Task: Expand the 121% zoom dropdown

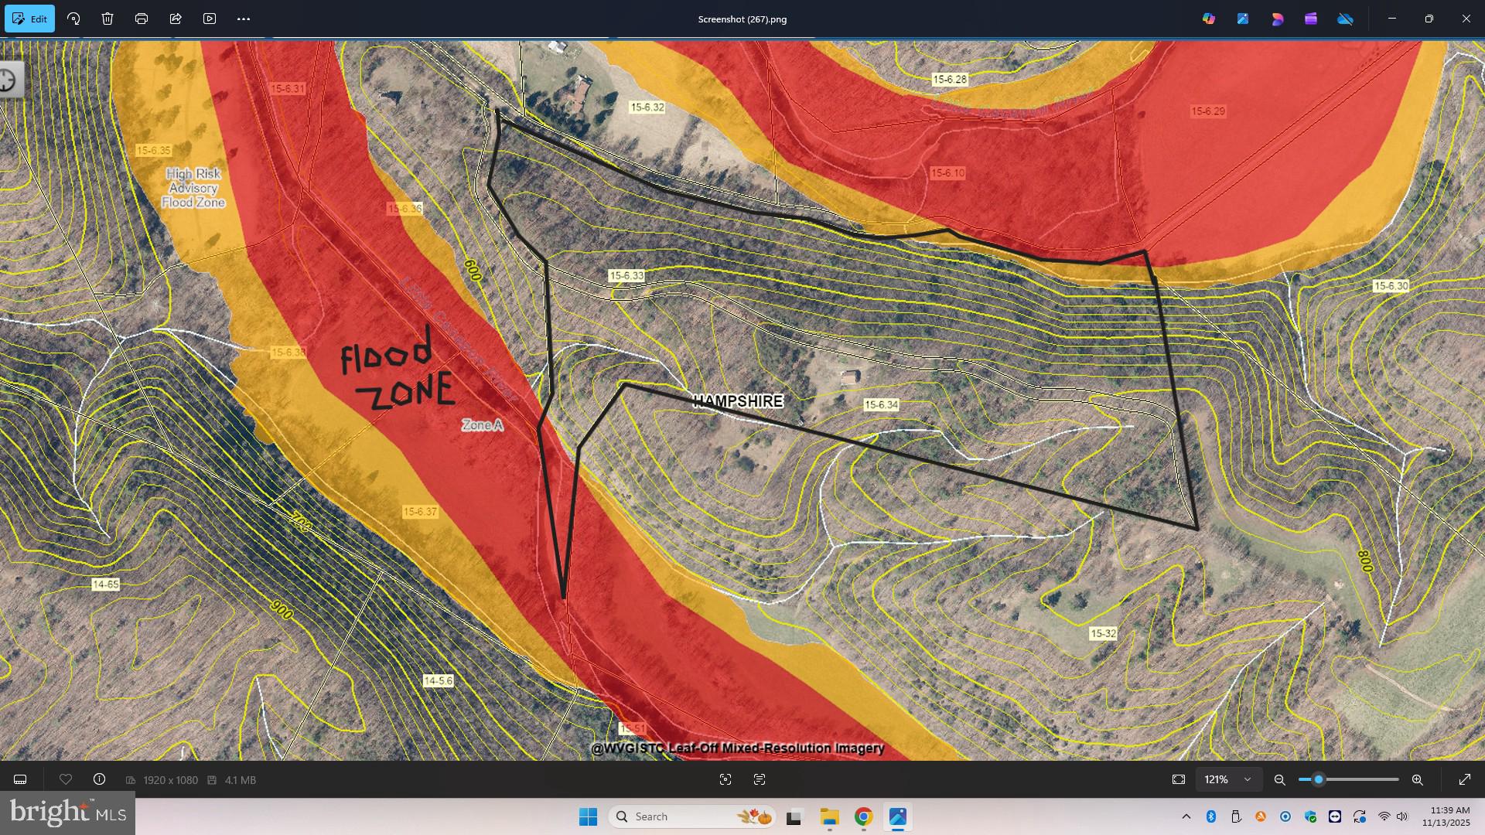Action: pos(1247,779)
